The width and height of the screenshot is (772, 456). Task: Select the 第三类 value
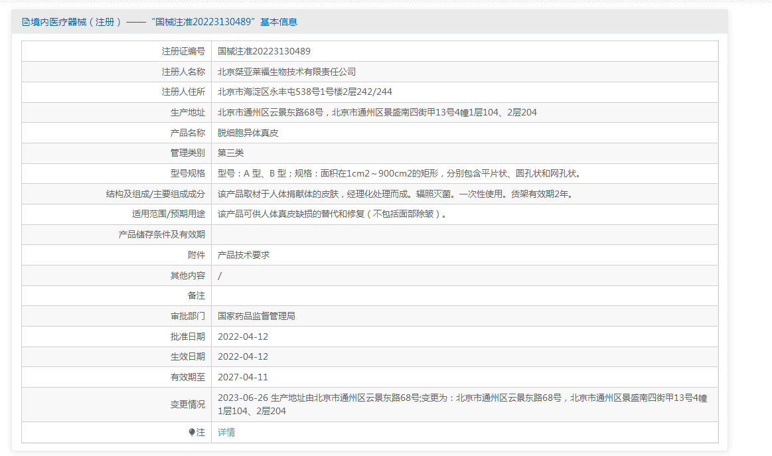pos(230,153)
